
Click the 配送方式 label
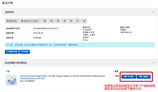coord(86,27)
